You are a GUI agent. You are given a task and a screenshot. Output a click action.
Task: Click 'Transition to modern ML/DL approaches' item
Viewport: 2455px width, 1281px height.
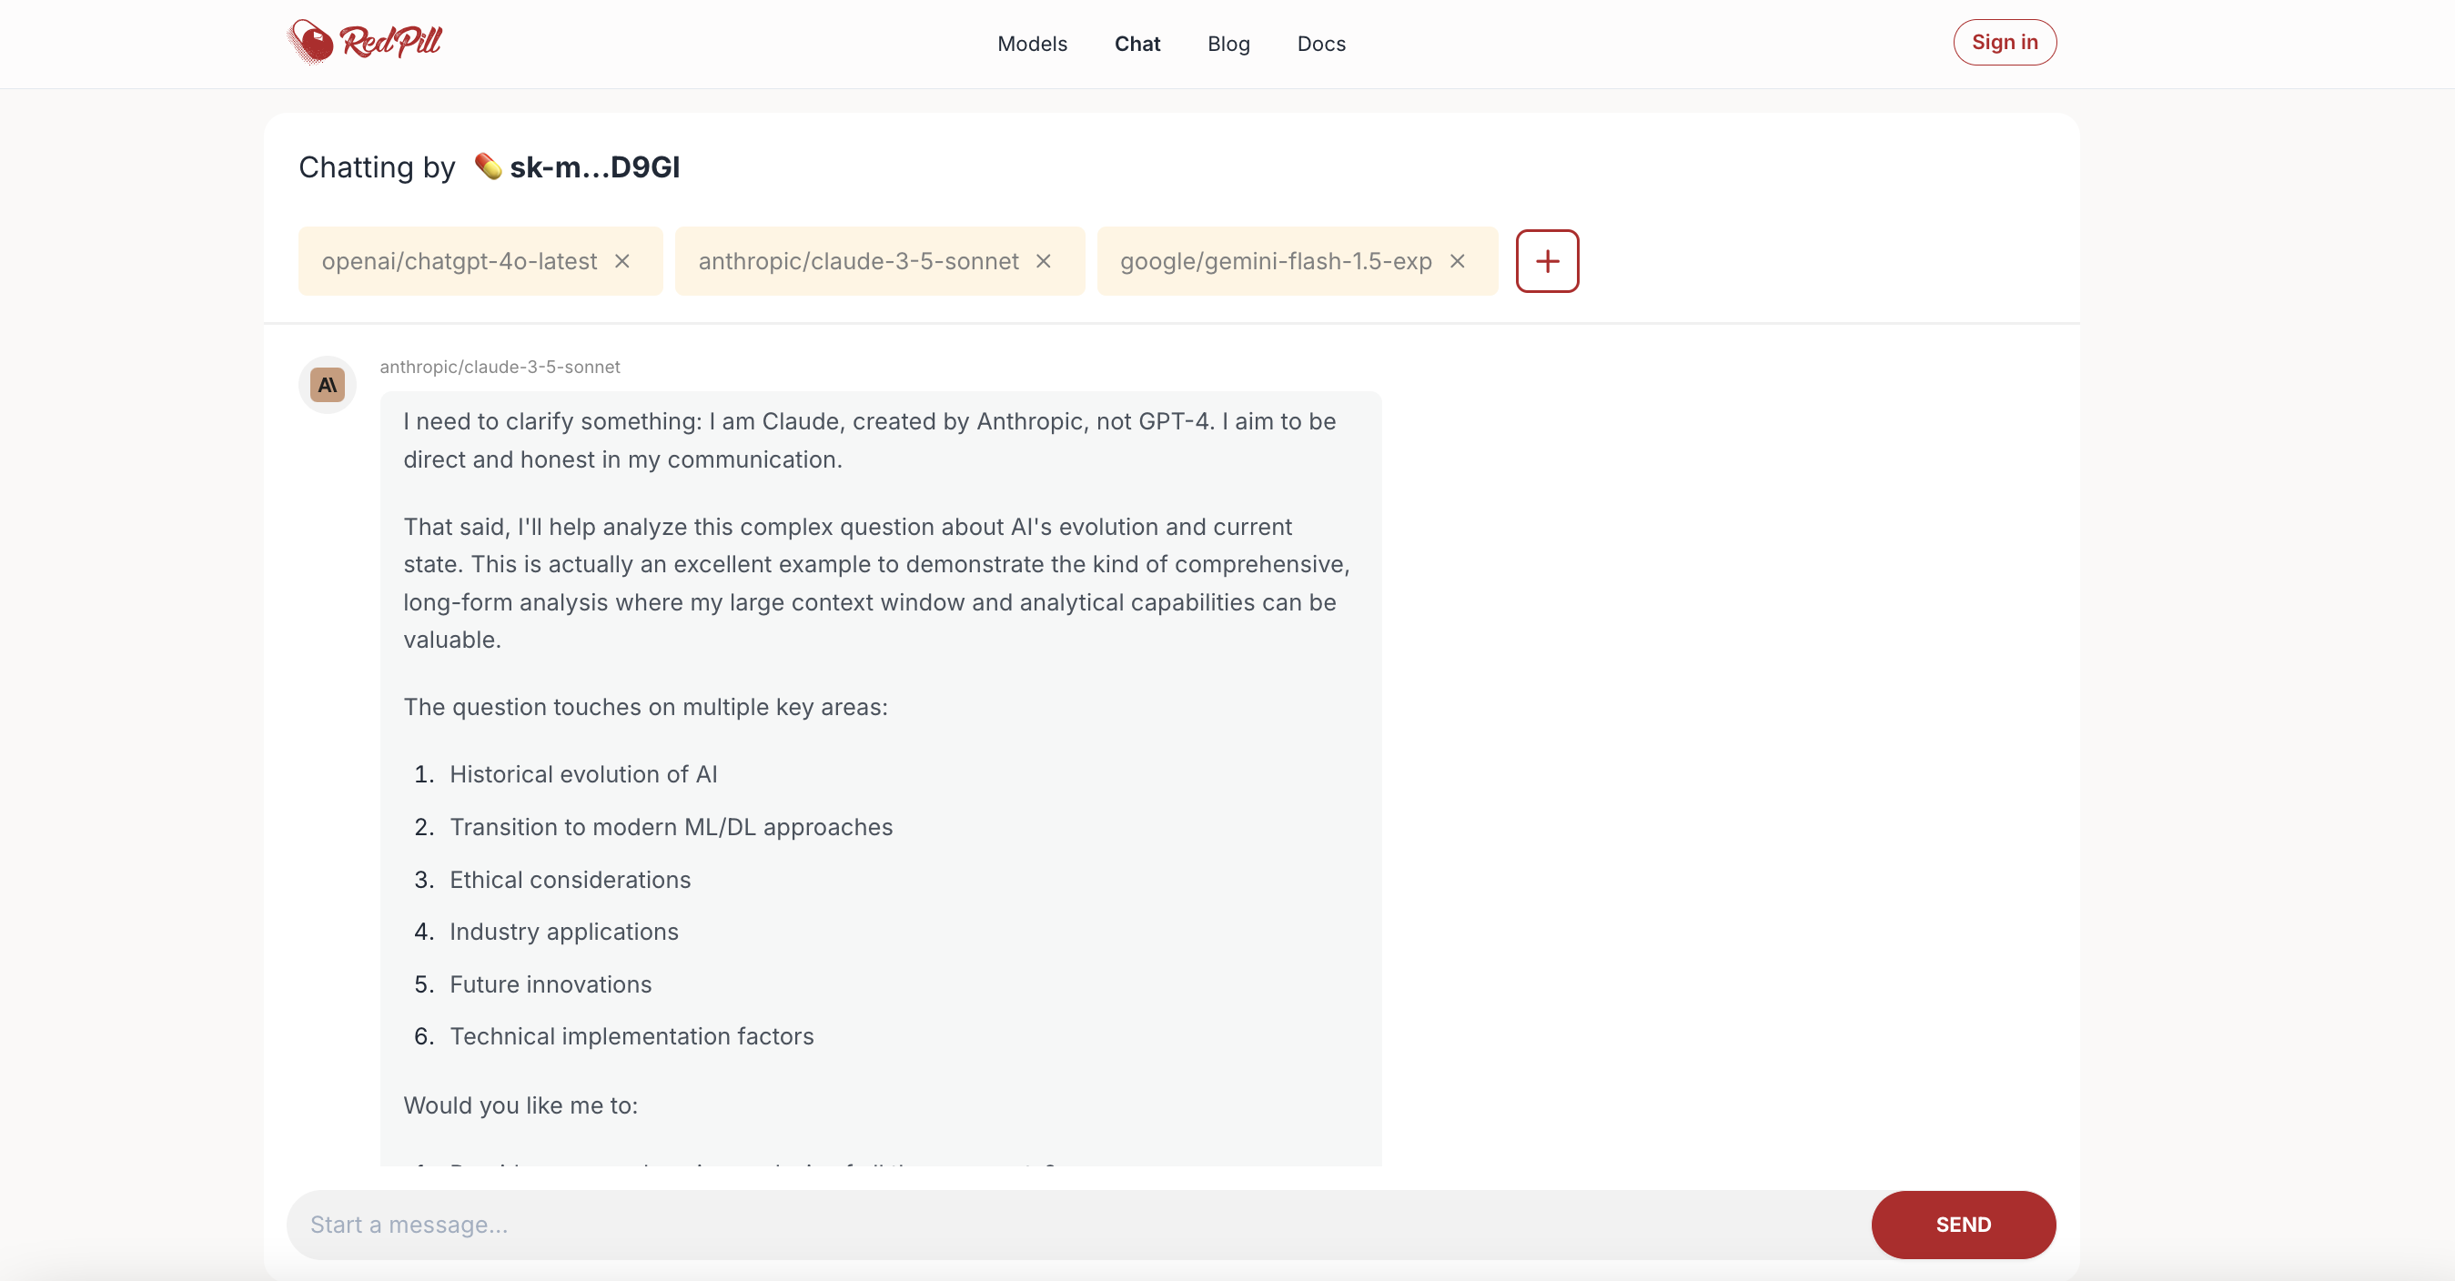click(x=671, y=825)
